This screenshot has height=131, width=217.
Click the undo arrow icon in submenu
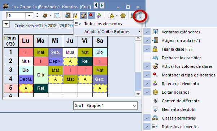[x=155, y=58]
